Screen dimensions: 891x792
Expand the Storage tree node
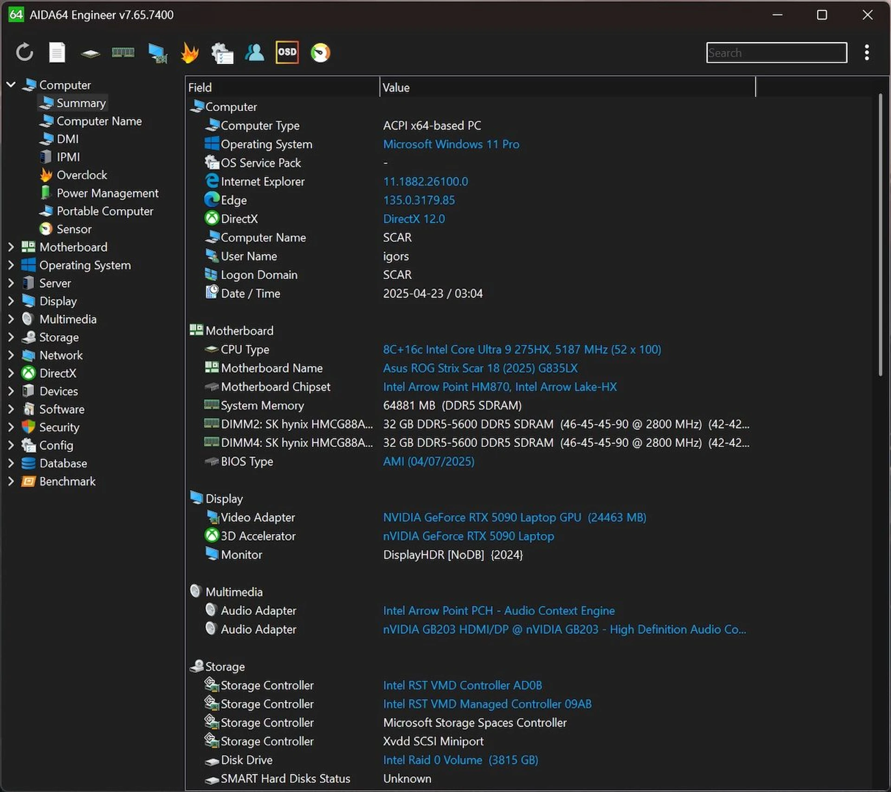click(x=11, y=337)
